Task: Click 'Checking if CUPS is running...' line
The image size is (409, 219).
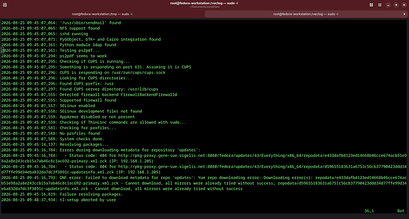Action: click(65, 62)
